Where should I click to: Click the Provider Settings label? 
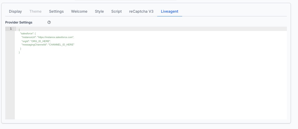[x=19, y=22]
